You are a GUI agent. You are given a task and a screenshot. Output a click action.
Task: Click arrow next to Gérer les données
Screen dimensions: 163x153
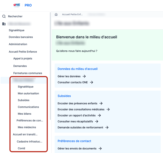point(84,76)
